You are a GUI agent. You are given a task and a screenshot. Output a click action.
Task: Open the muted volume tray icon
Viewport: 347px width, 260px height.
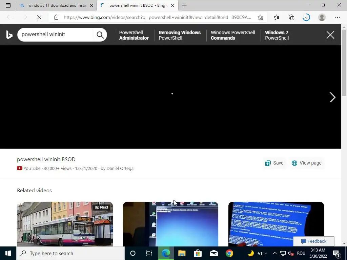point(291,253)
